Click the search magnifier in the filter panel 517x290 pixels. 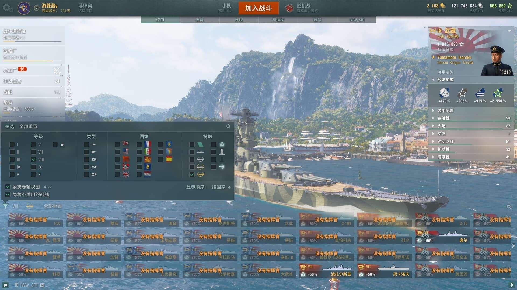(228, 126)
